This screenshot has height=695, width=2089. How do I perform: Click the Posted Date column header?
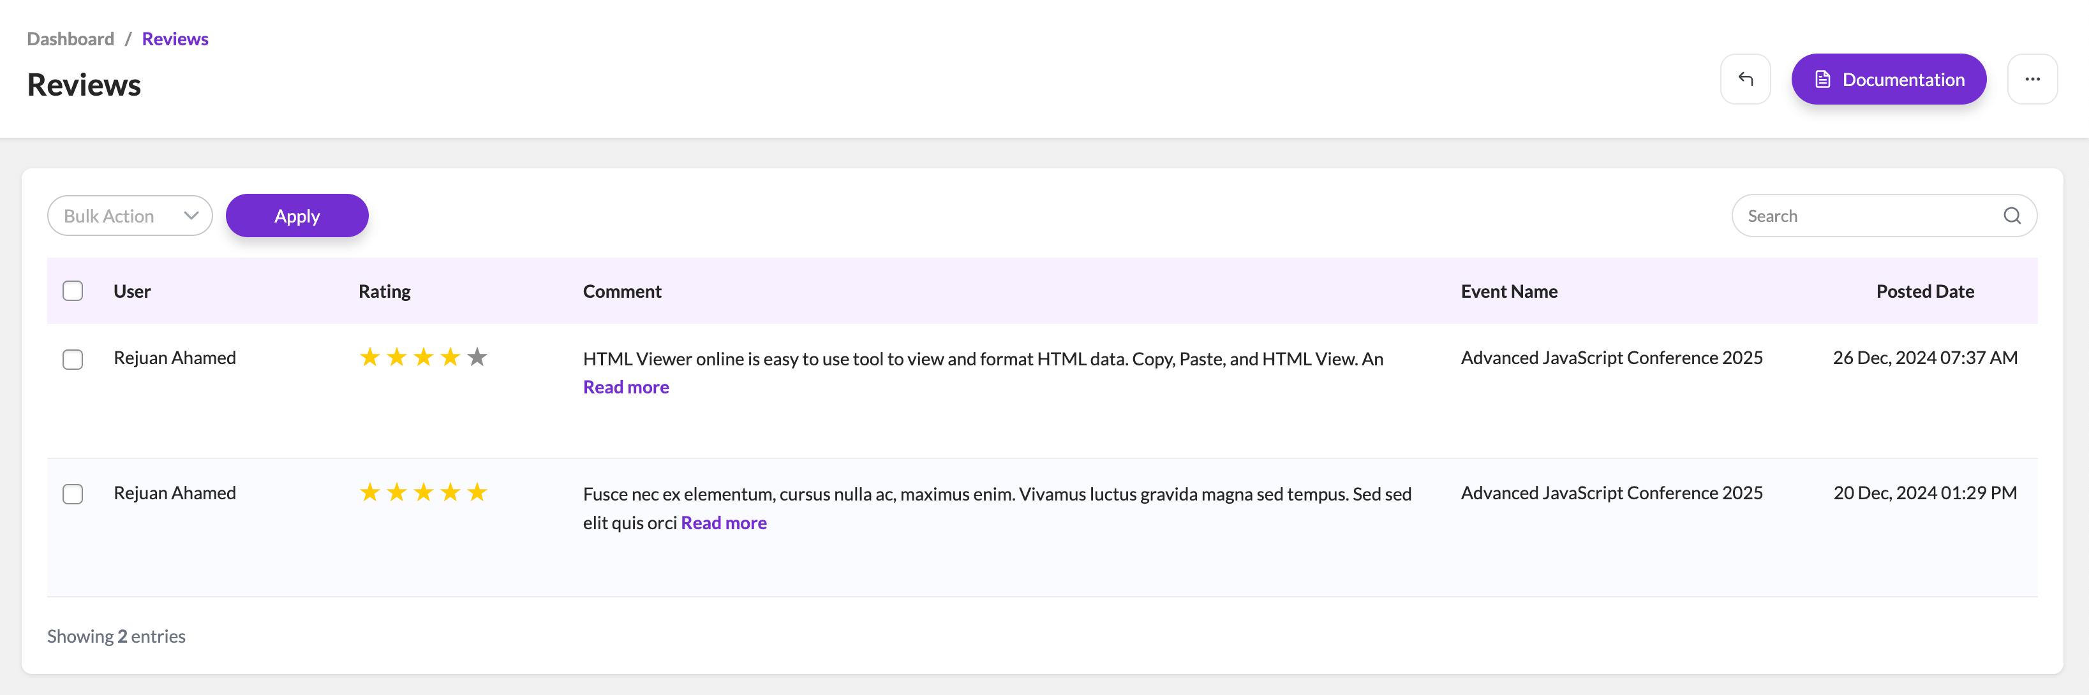tap(1924, 291)
